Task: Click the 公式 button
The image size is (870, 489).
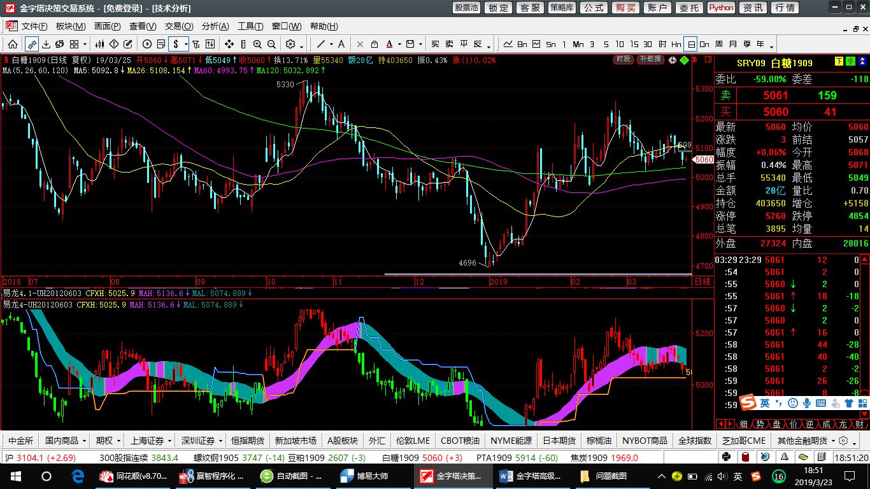Action: [x=594, y=8]
